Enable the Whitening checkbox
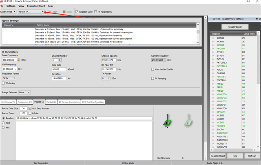 (3, 83)
